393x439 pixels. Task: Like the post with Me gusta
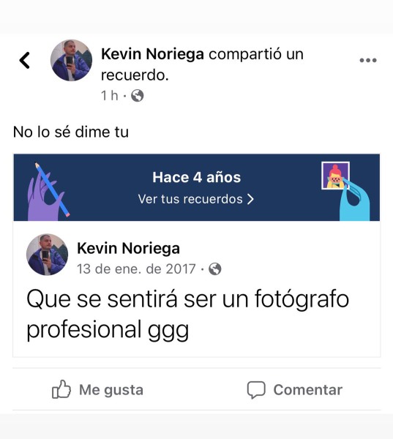(97, 389)
